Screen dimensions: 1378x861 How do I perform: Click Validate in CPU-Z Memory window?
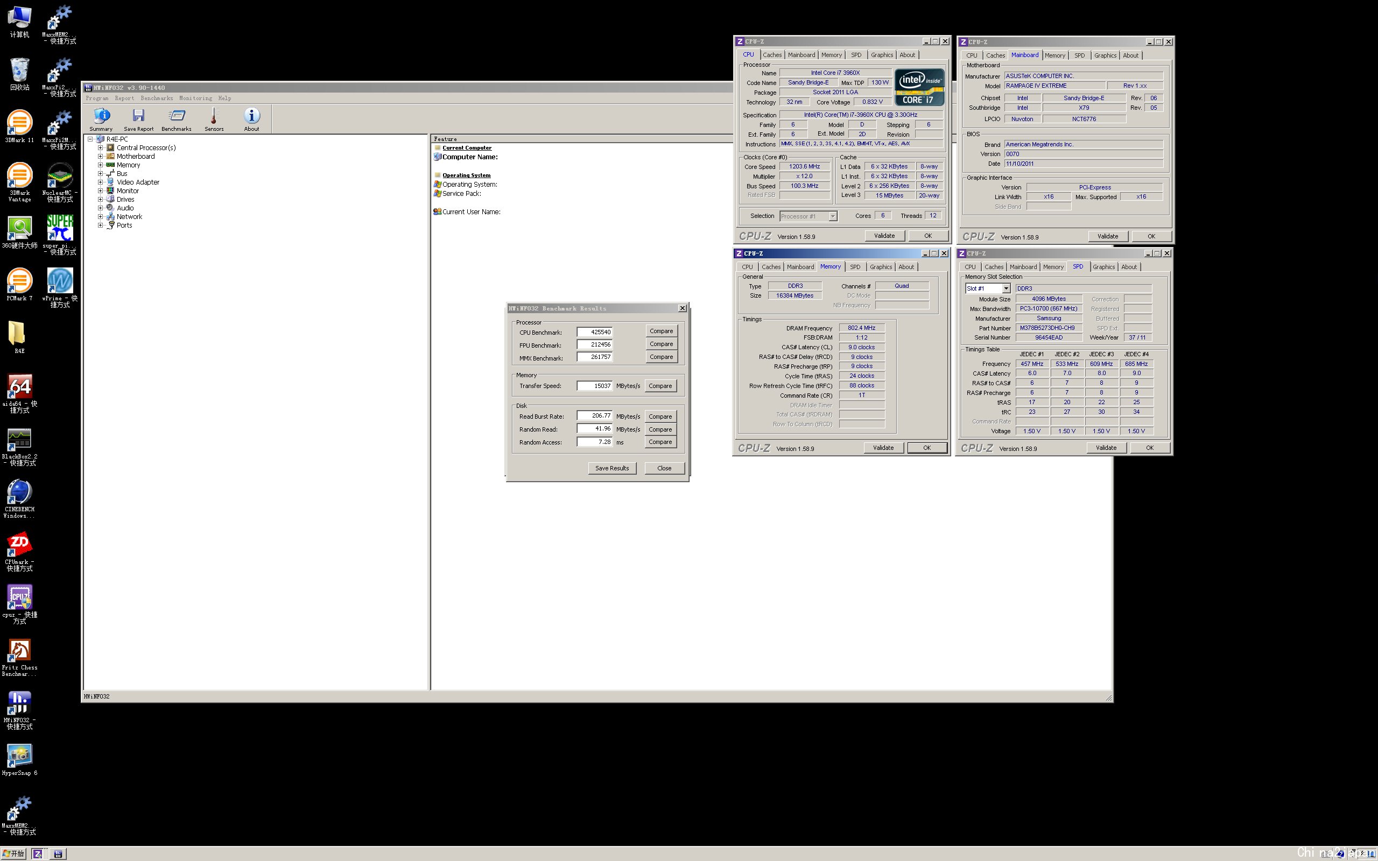884,448
